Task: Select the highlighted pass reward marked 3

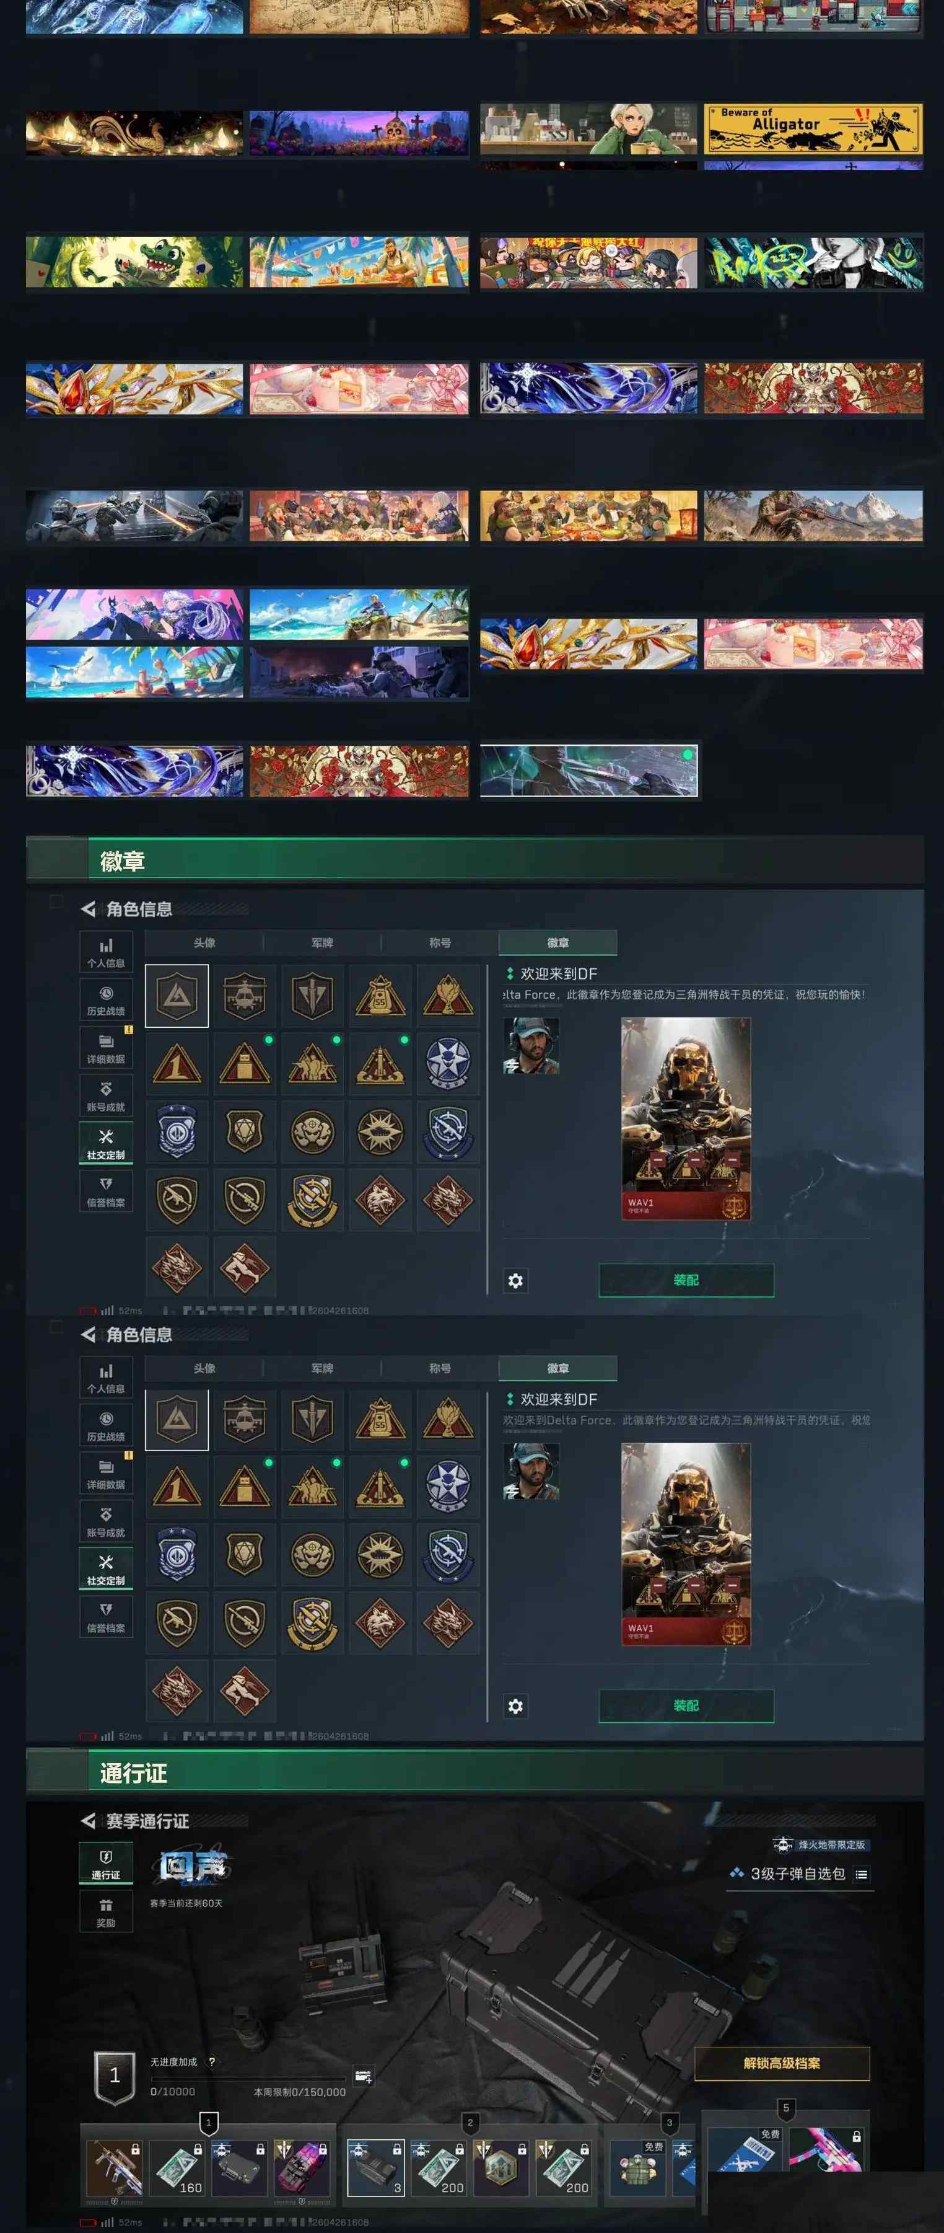Action: tap(375, 2167)
